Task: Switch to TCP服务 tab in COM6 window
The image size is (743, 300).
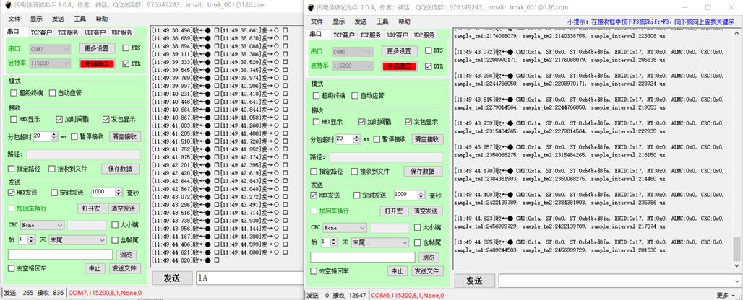Action: pos(370,35)
